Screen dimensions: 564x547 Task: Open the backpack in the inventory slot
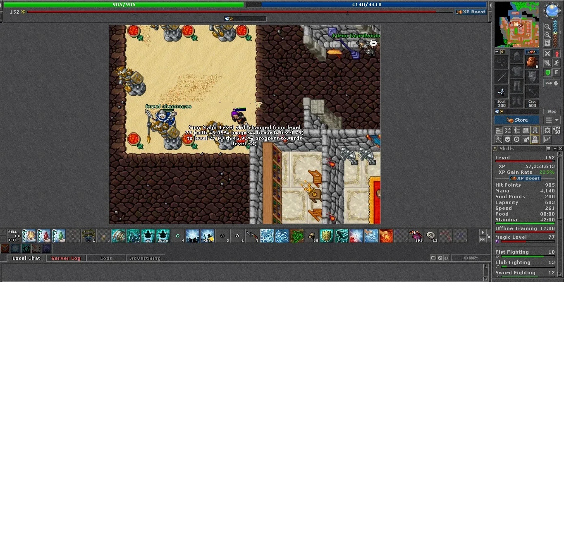pos(532,62)
